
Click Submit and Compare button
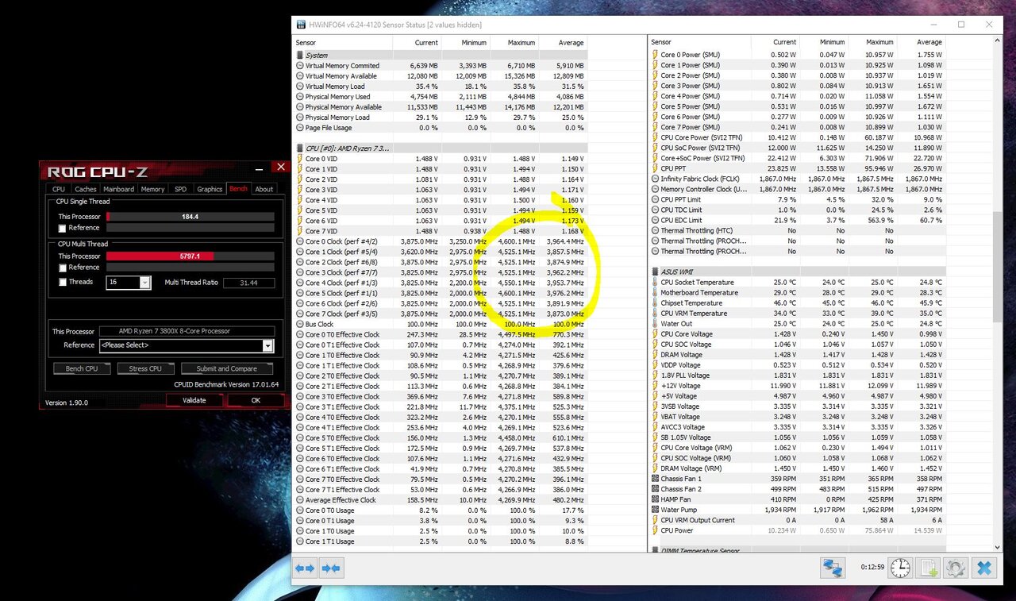coord(226,368)
